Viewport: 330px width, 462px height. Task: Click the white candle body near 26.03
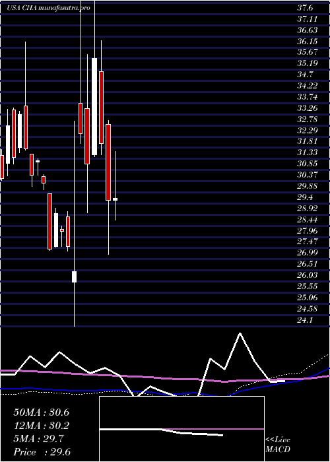[74, 277]
